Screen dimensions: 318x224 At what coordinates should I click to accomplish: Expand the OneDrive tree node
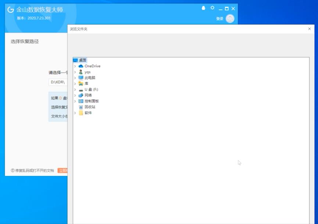(75, 66)
